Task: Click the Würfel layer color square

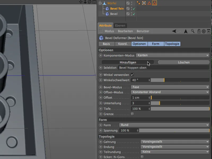Action: pyautogui.click(x=128, y=3)
